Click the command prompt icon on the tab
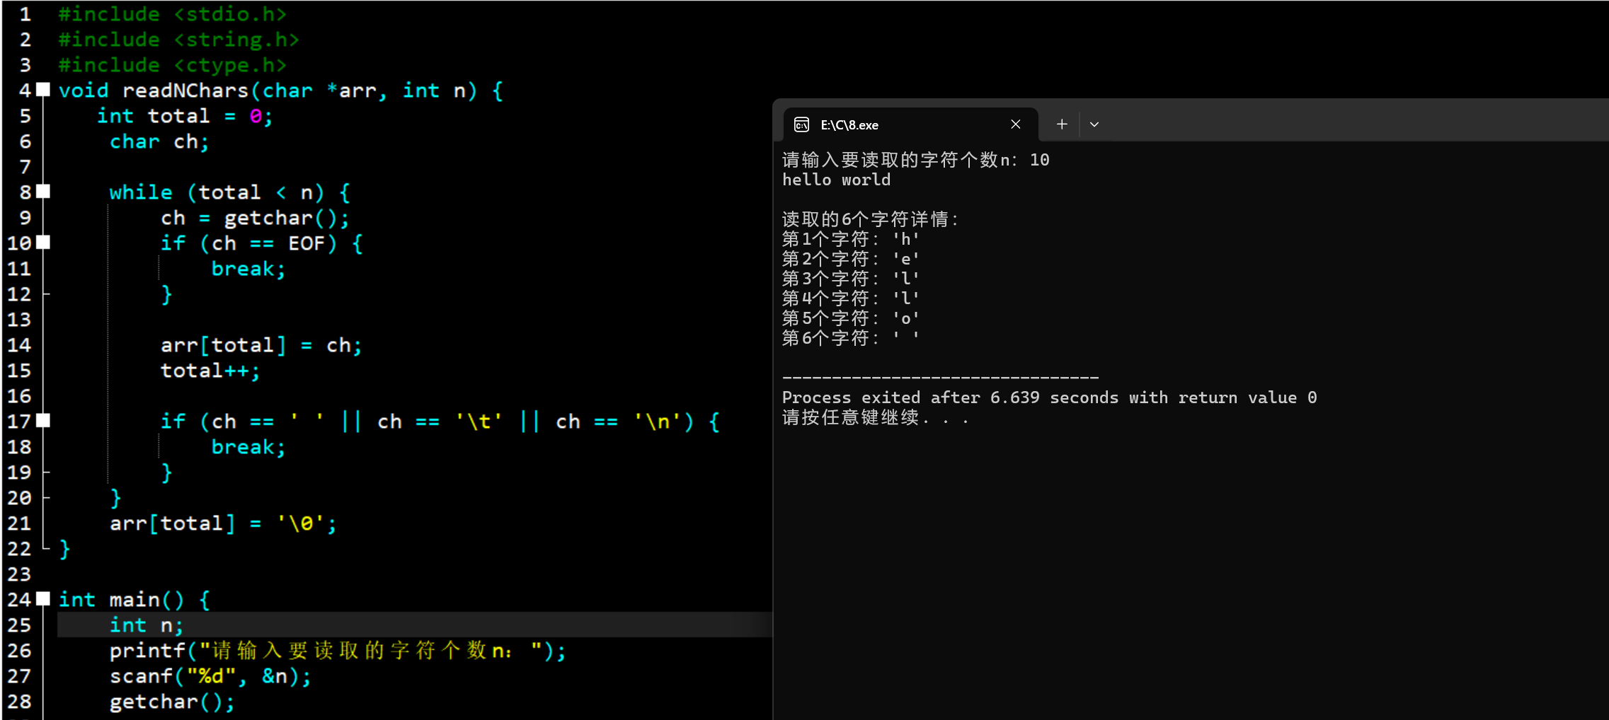The image size is (1609, 720). pos(801,124)
